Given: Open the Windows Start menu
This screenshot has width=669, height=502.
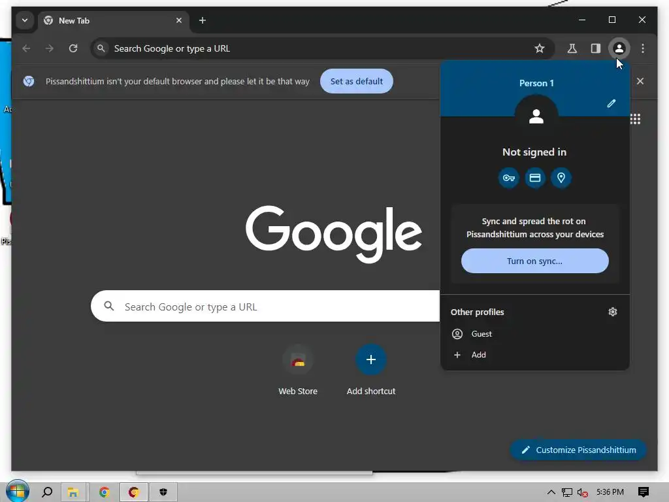Looking at the screenshot, I should tap(17, 492).
